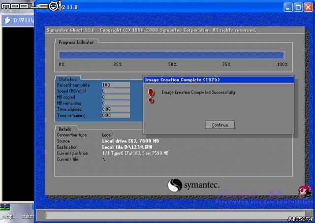Screen dimensions: 315x223
Task: Click the Symantec logo icon
Action: click(175, 185)
